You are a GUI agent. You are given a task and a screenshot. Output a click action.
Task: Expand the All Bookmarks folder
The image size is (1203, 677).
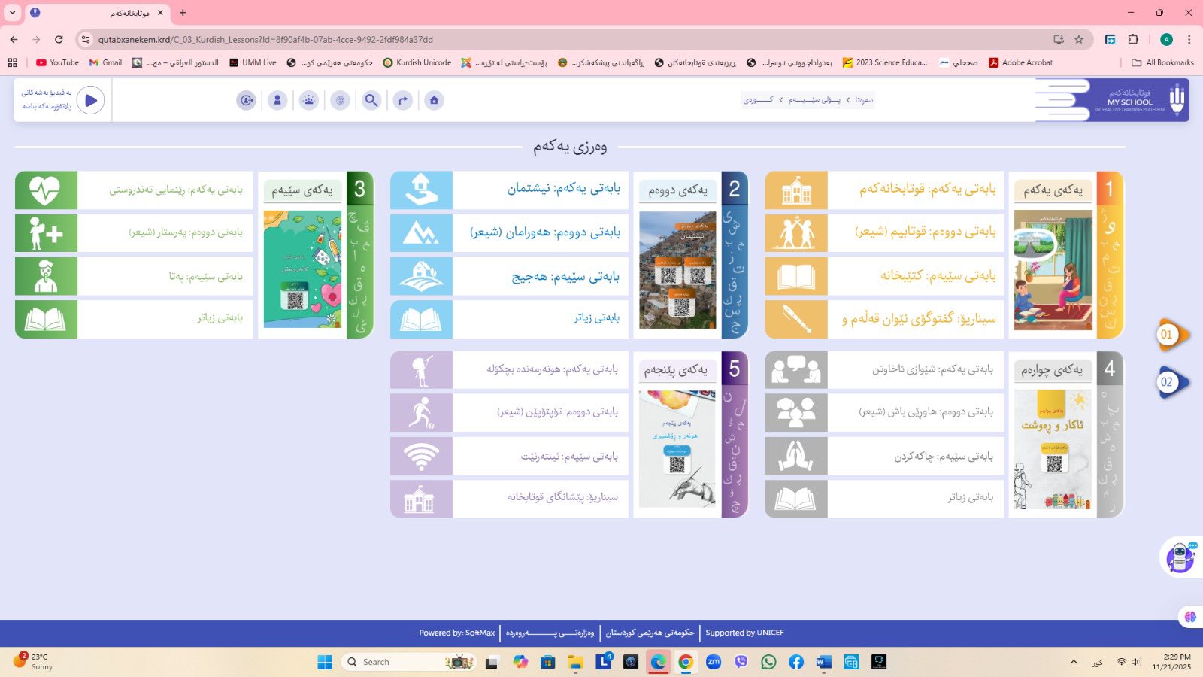1162,62
